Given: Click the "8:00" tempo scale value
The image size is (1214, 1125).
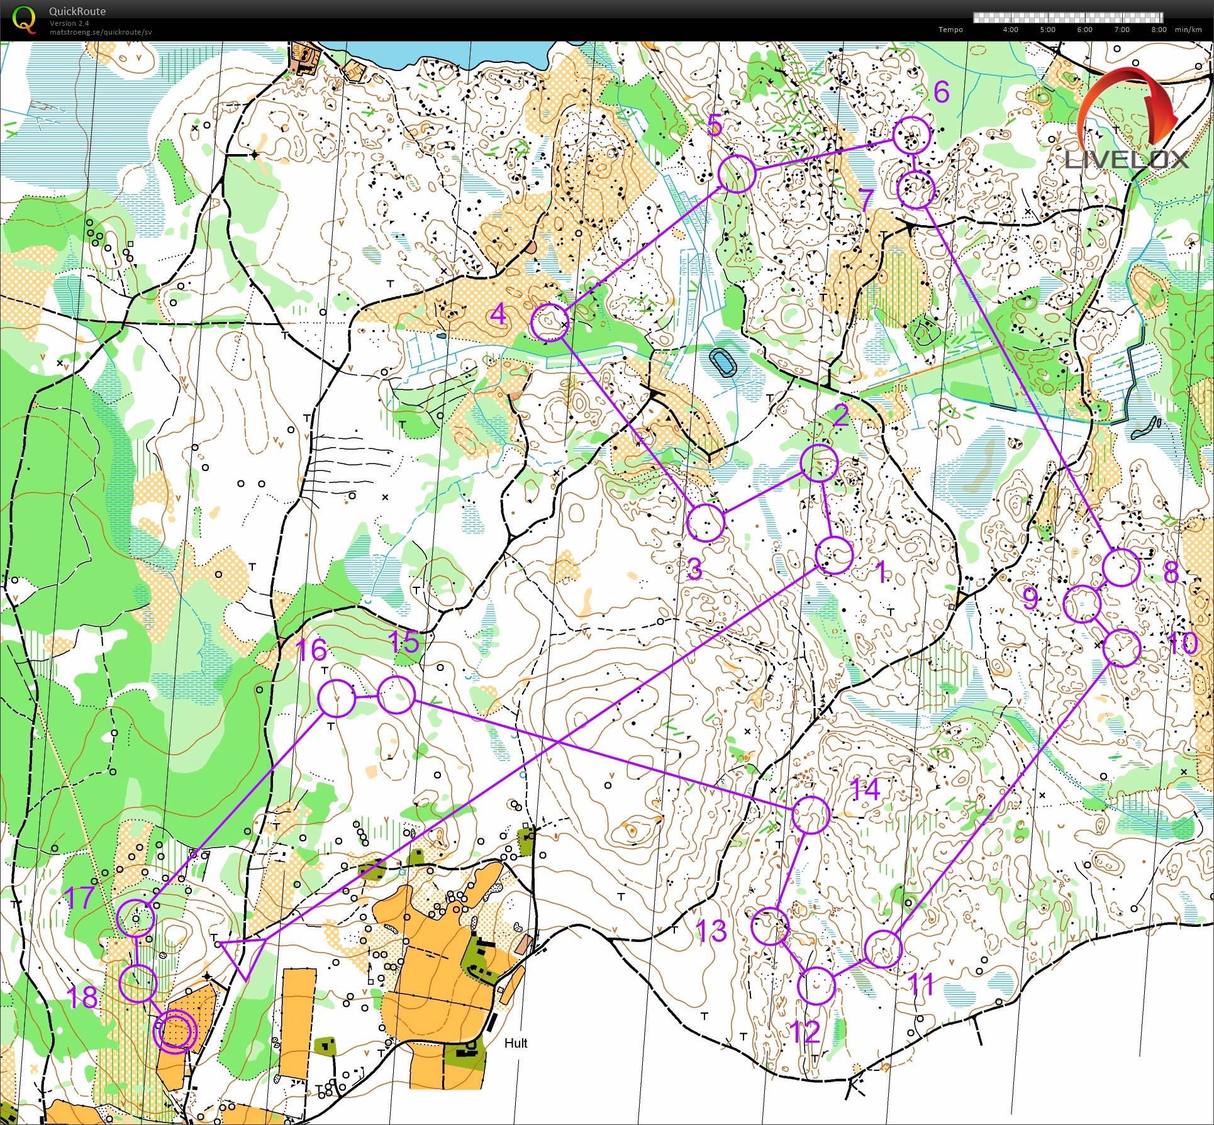Looking at the screenshot, I should pos(1159,30).
